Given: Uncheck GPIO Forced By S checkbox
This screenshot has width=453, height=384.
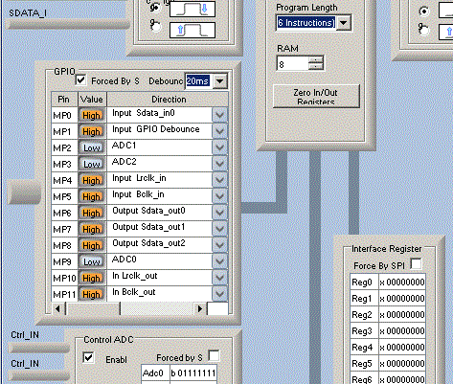Looking at the screenshot, I should (80, 80).
